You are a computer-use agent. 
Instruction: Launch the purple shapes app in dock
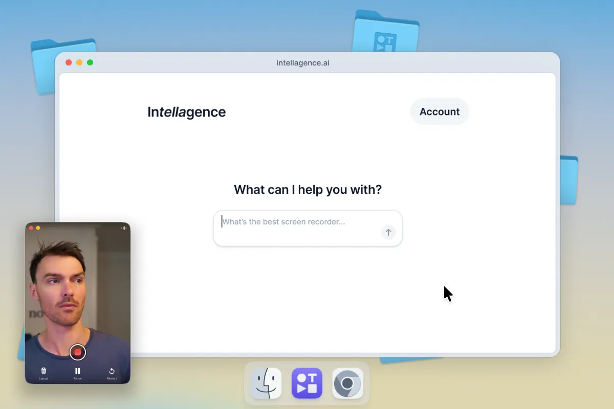(307, 383)
